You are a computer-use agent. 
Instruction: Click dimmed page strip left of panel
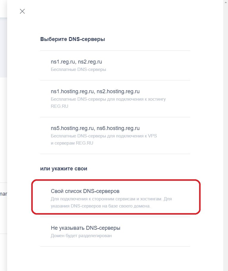(3, 134)
